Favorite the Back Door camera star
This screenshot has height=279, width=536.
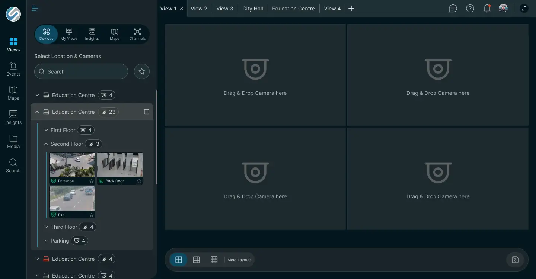pos(139,181)
